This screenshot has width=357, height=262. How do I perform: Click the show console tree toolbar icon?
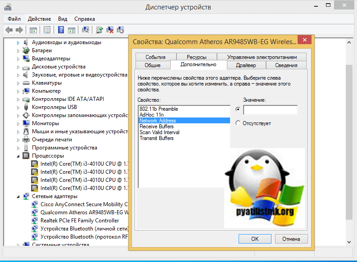pyautogui.click(x=33, y=30)
